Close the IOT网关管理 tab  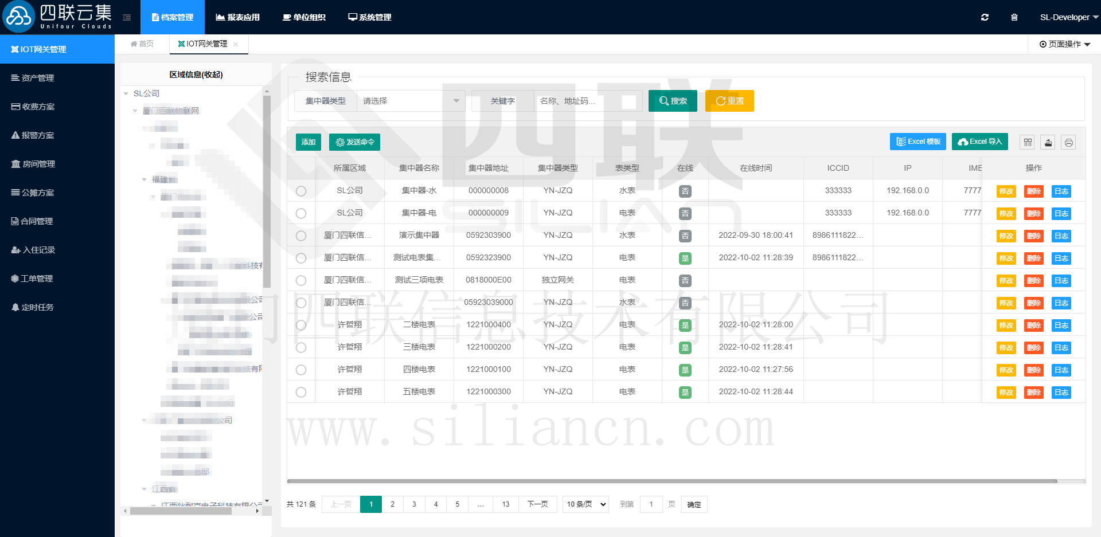236,44
